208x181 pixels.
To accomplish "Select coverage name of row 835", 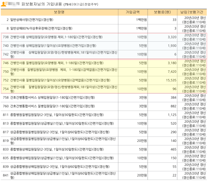I will pos(62,158).
